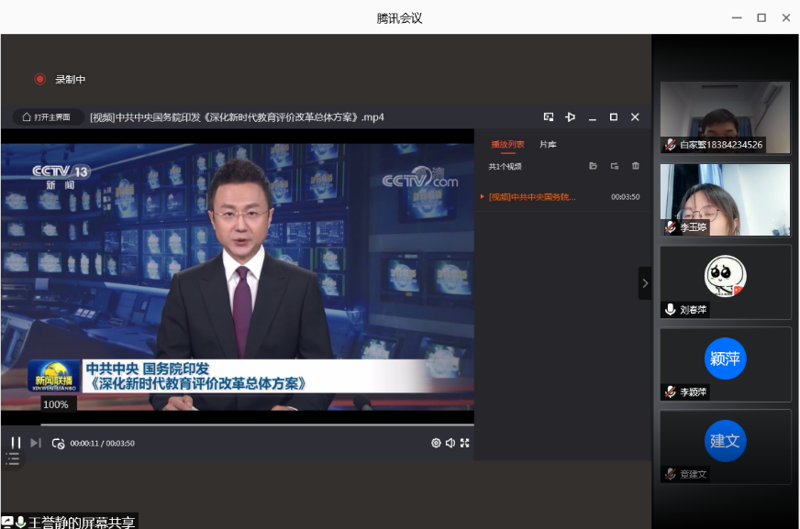Switch to the 片库 tab
Screen dimensions: 800x529
[548, 144]
